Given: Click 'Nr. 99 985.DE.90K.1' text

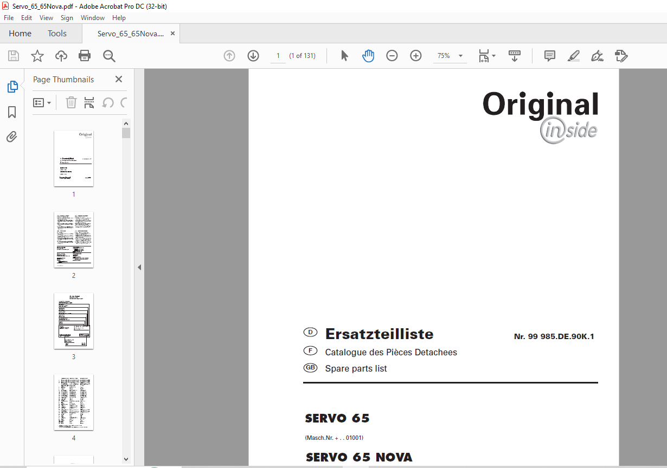Looking at the screenshot, I should tap(554, 336).
